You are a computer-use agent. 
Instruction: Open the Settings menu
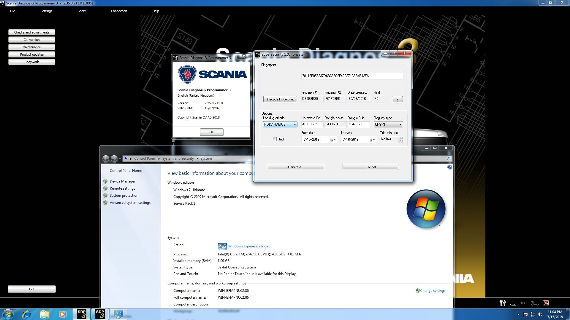pos(46,11)
